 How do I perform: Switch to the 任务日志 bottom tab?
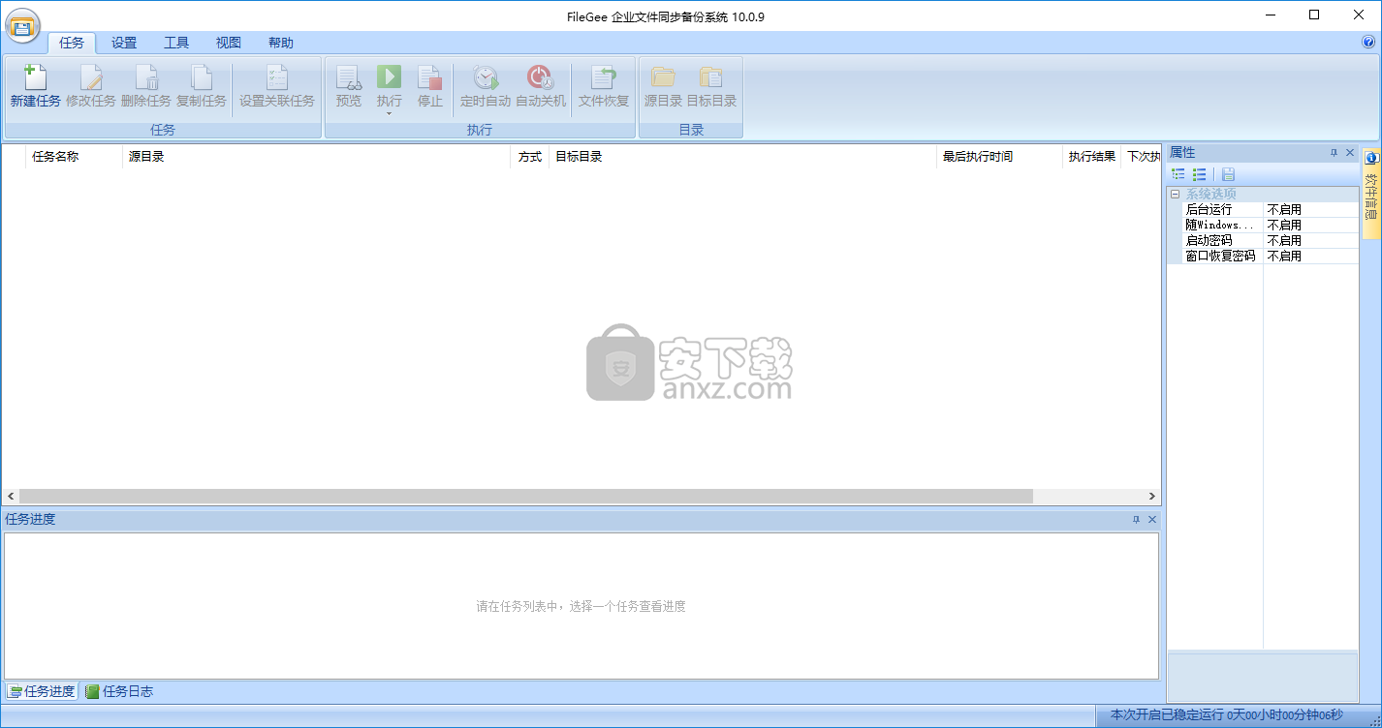tap(118, 691)
